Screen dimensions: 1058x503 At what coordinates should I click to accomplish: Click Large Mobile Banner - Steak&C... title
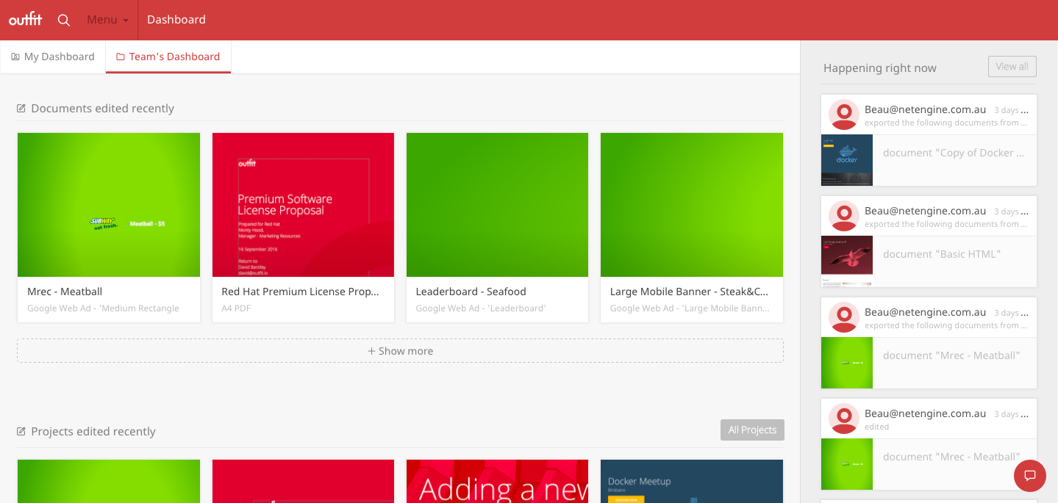[x=690, y=292]
